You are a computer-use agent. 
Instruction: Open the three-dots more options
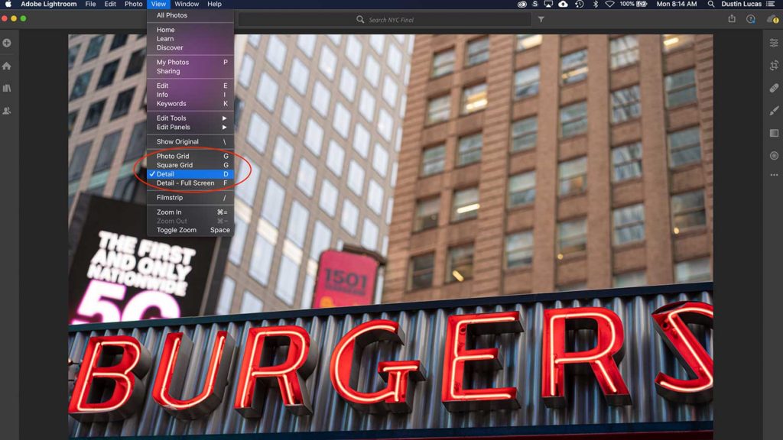[x=774, y=175]
